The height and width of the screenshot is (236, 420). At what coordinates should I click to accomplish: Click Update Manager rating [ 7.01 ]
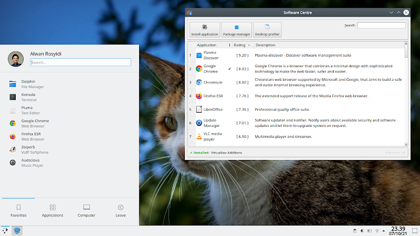pos(243,123)
